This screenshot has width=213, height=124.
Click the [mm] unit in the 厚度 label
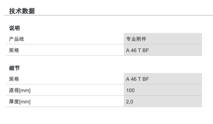tap(24, 101)
